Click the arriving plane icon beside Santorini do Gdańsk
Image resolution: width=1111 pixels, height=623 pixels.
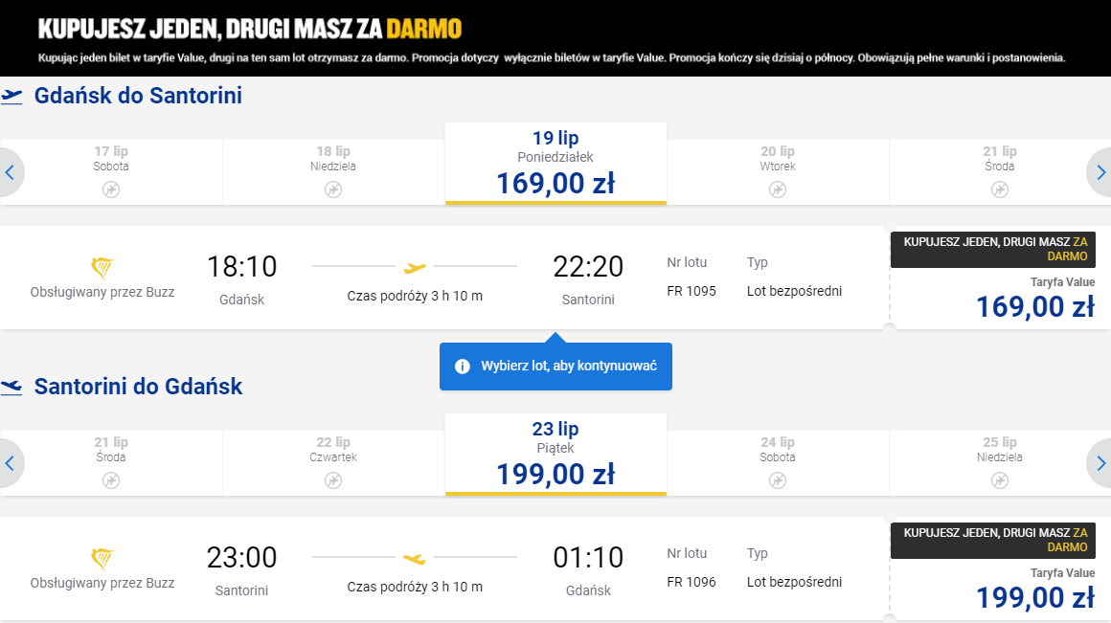pyautogui.click(x=11, y=388)
